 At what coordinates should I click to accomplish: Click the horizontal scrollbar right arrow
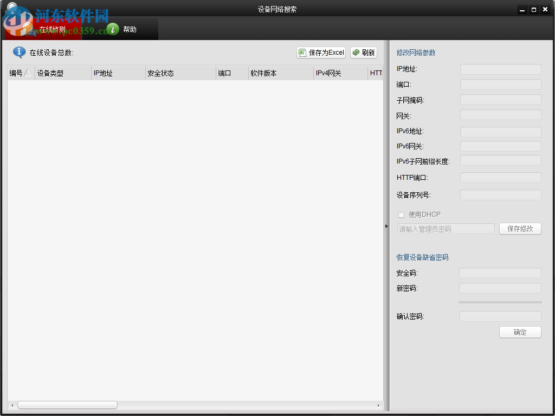[378, 404]
